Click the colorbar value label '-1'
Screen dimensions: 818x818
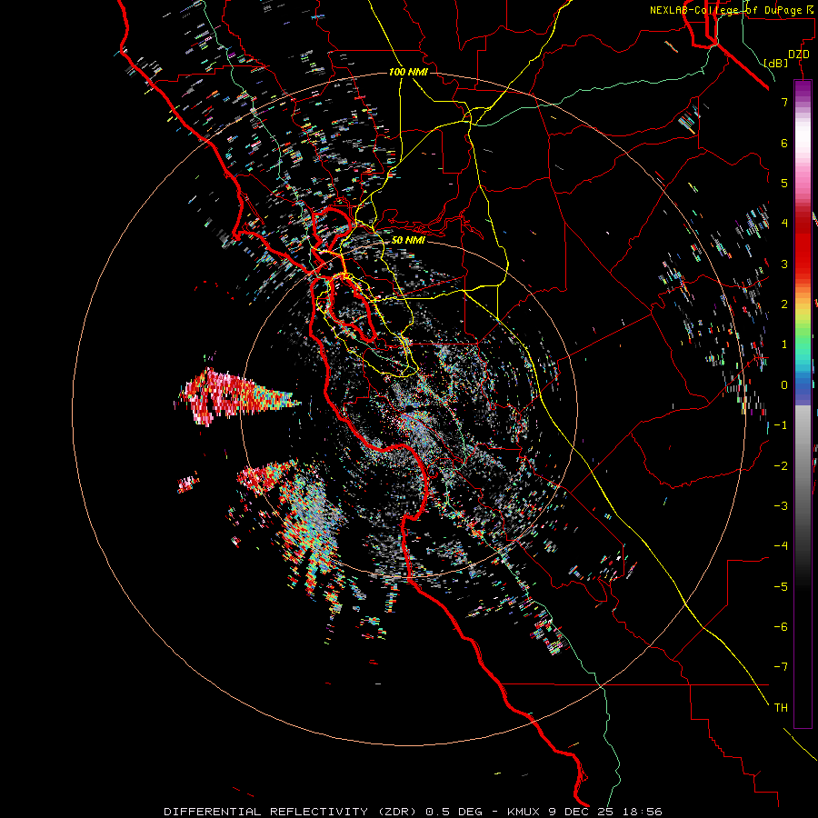781,425
